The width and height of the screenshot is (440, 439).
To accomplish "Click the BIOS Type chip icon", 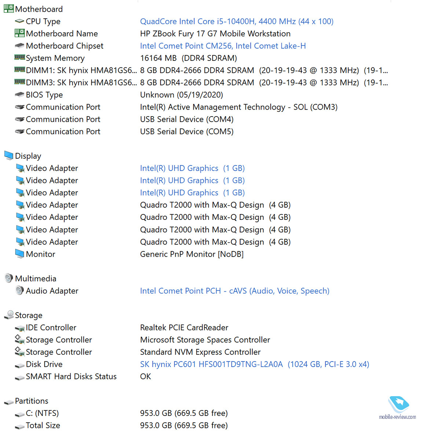I will [19, 95].
